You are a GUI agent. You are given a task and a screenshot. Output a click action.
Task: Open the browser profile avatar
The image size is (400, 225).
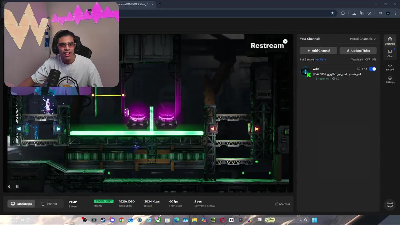click(388, 13)
